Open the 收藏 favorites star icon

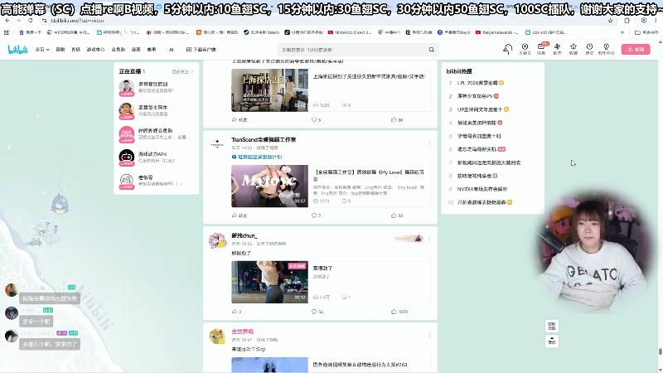(x=573, y=49)
